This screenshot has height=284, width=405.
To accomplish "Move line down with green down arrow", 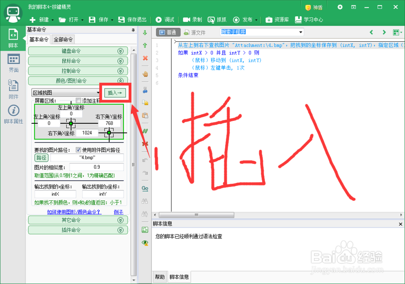I will click(x=145, y=33).
